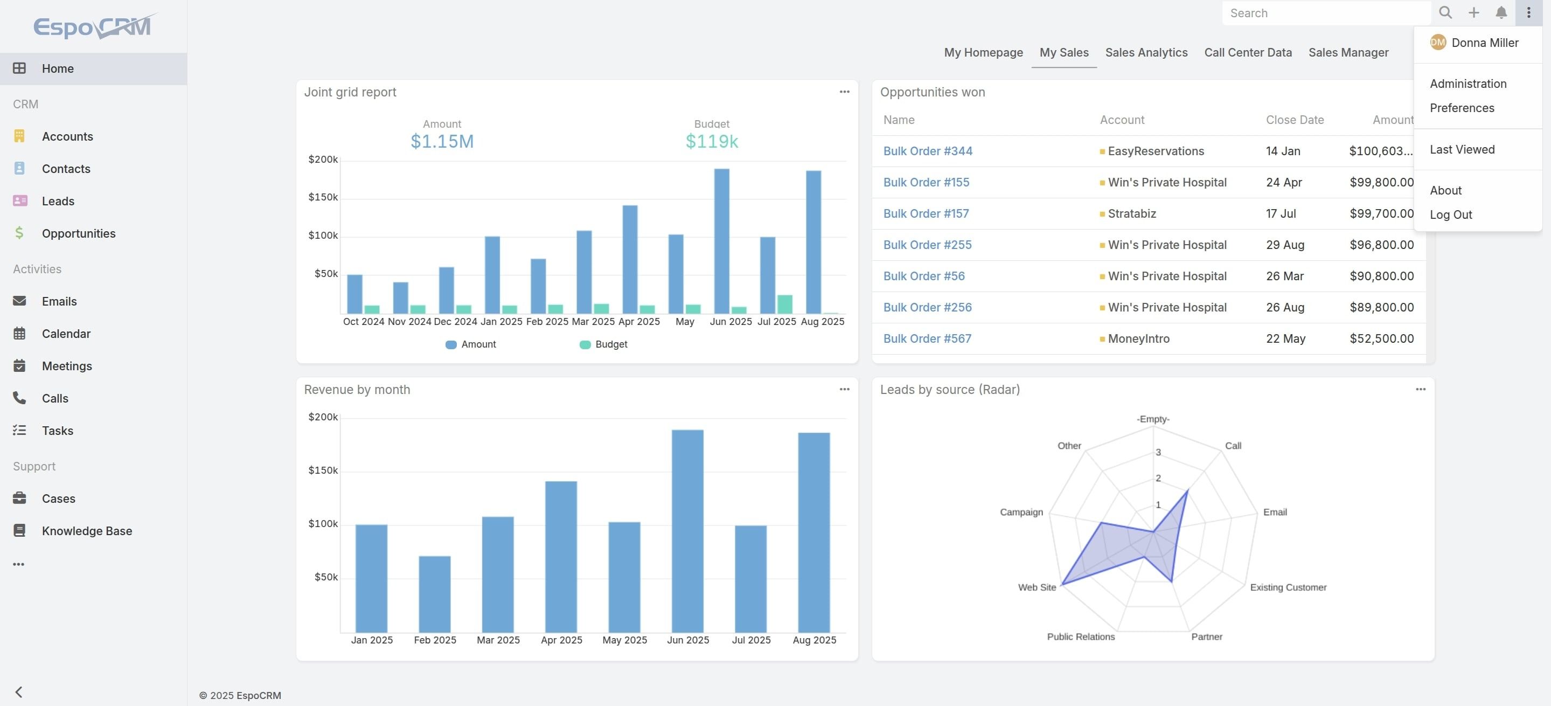
Task: Click the Knowledge Base book icon
Action: [19, 530]
